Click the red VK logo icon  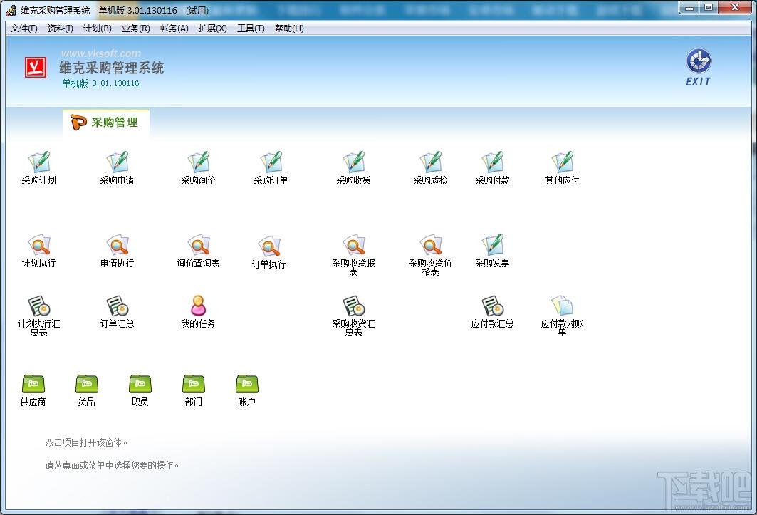36,67
